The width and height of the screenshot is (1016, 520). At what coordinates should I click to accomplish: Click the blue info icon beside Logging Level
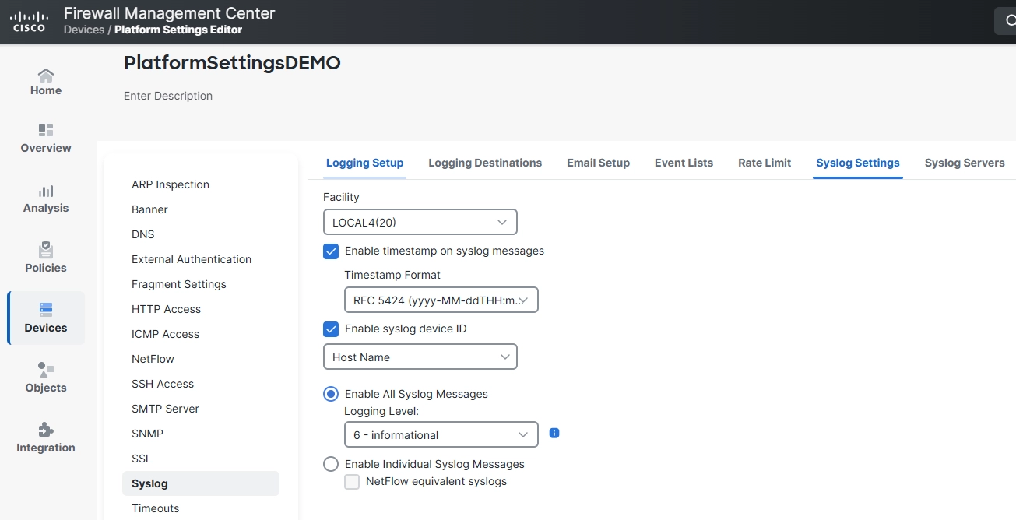(554, 433)
